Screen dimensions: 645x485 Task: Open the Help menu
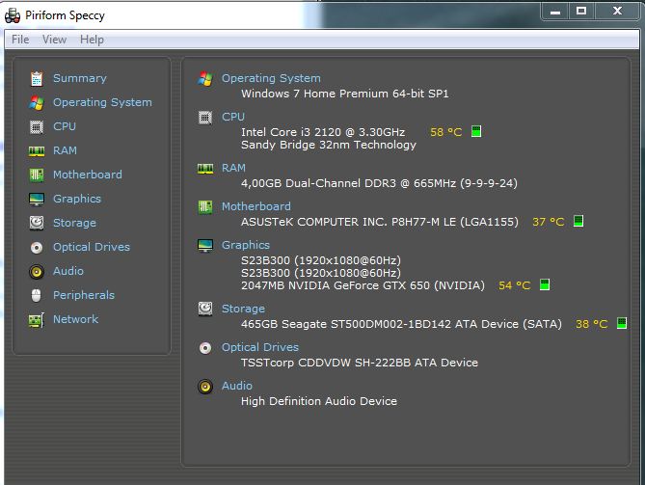(x=92, y=40)
